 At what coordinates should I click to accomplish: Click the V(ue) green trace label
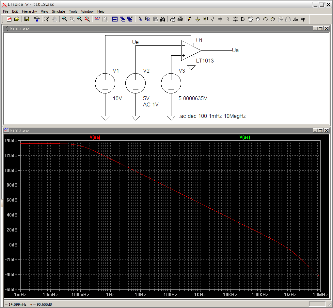(245, 137)
